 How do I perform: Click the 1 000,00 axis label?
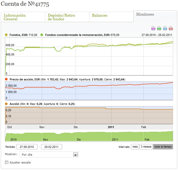pos(11,92)
